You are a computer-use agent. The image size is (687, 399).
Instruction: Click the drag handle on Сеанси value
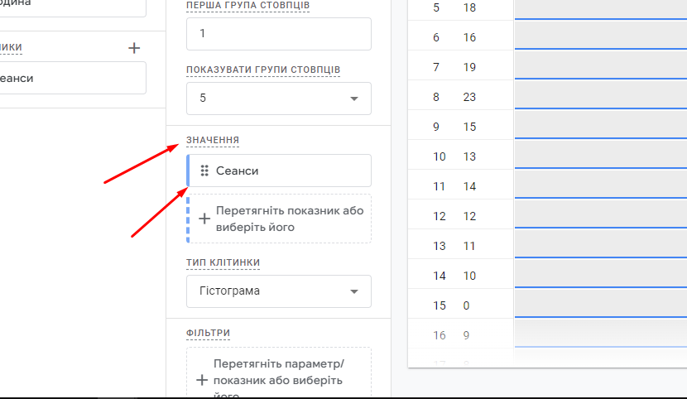click(204, 171)
